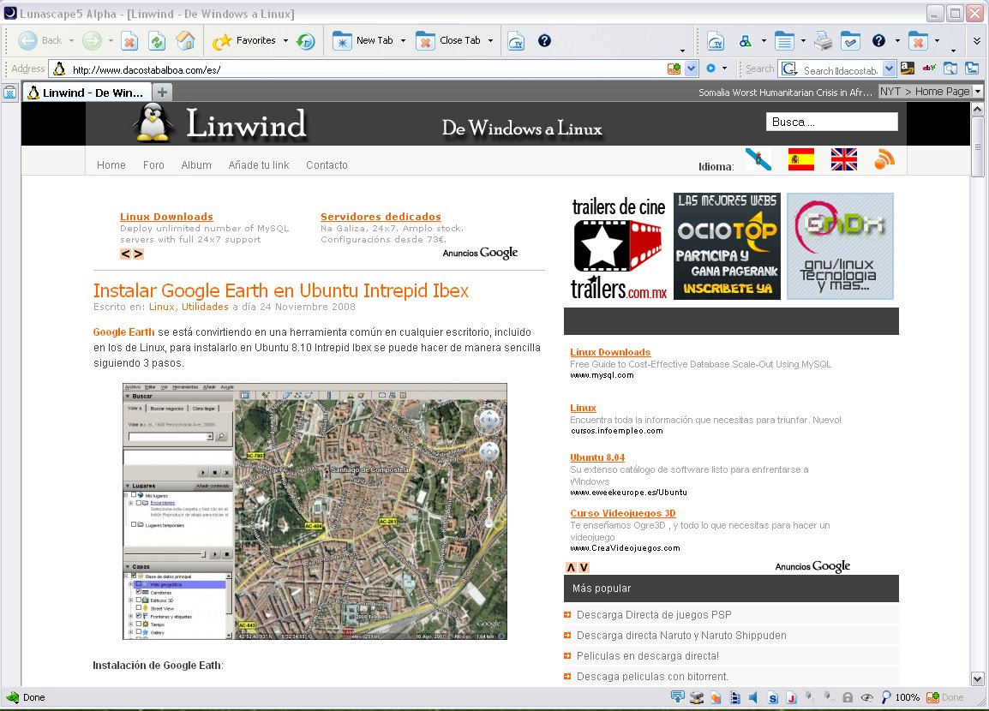Expand the Back history dropdown arrow
This screenshot has width=989, height=711.
pos(71,41)
